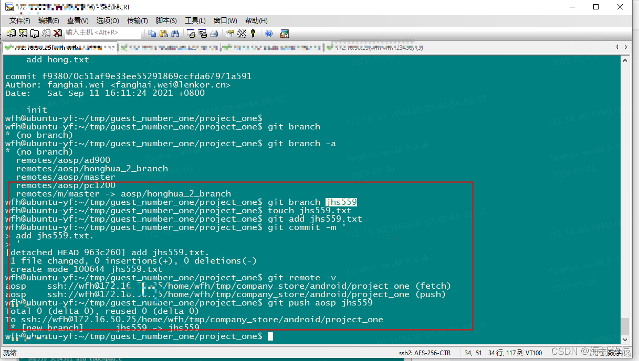Open the 选项(O) menu
This screenshot has width=639, height=361.
(x=108, y=20)
